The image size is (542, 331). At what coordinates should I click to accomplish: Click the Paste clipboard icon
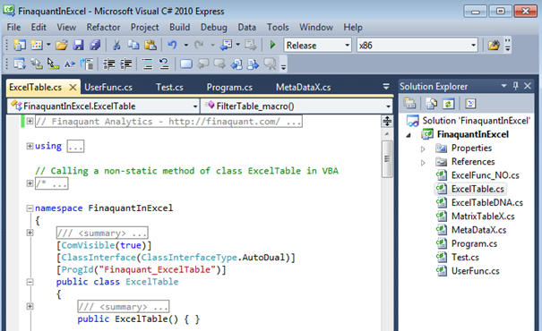(151, 45)
